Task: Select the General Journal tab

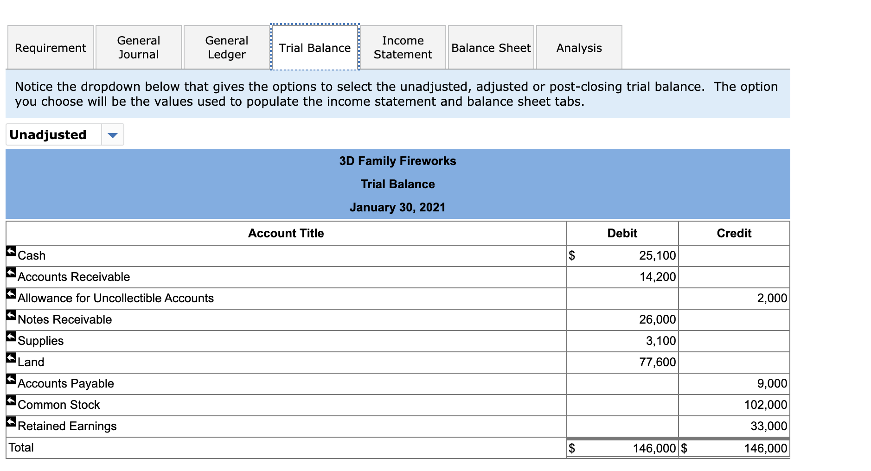Action: pyautogui.click(x=138, y=47)
